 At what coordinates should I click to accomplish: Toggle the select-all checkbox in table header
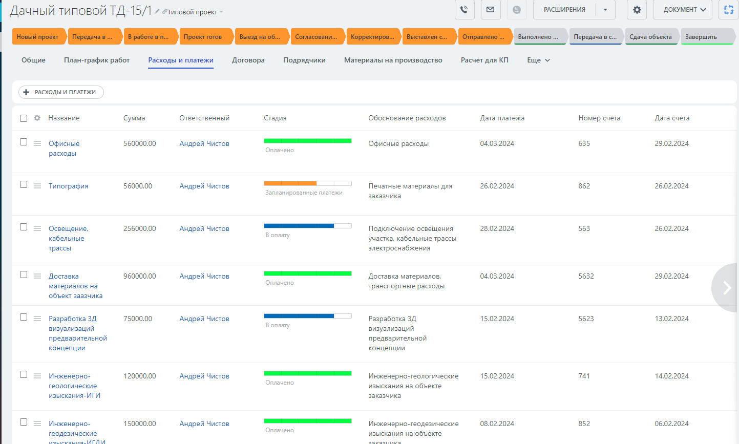coord(24,118)
